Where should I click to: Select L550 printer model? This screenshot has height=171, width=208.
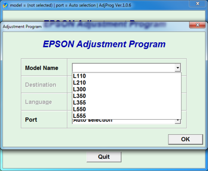point(127,109)
